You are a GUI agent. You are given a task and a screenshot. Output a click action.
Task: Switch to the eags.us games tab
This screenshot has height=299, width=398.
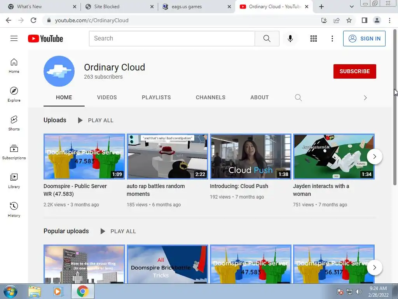point(197,7)
